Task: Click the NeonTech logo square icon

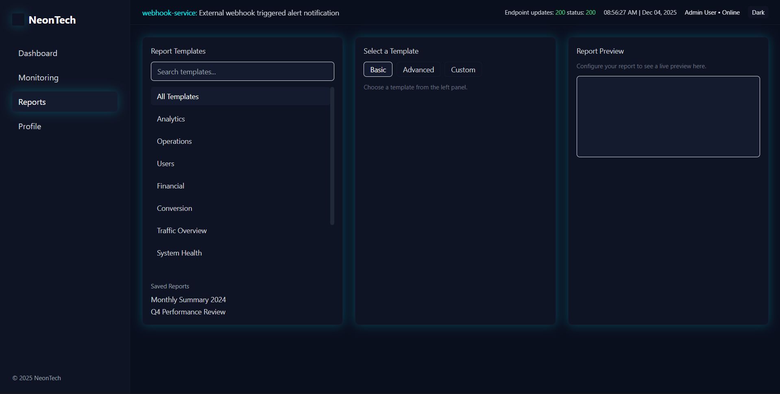Action: coord(18,19)
